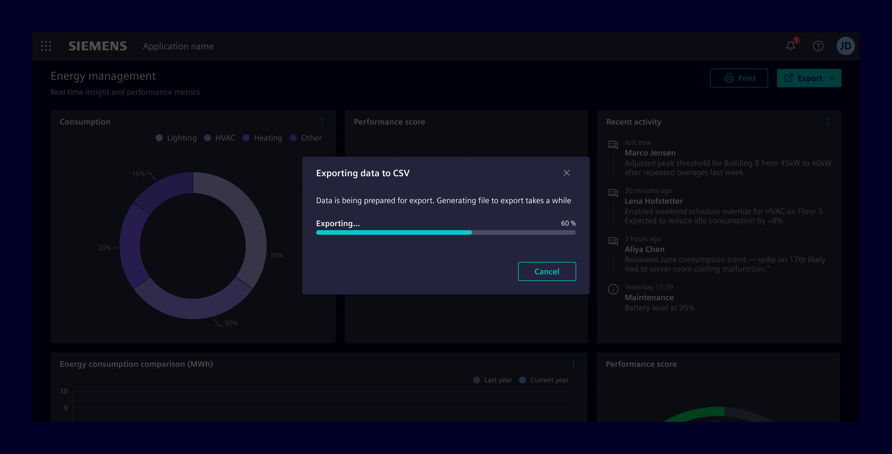
Task: Open the Consumption card options menu
Action: 322,122
